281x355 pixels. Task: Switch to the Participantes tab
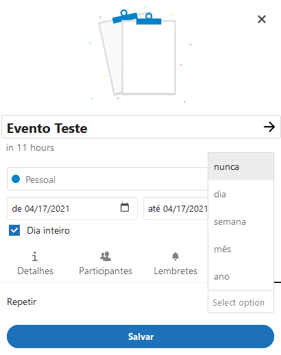coord(106,263)
